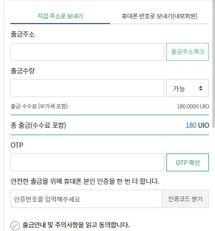Request a code via 인증코드 받기 button

tap(185, 199)
